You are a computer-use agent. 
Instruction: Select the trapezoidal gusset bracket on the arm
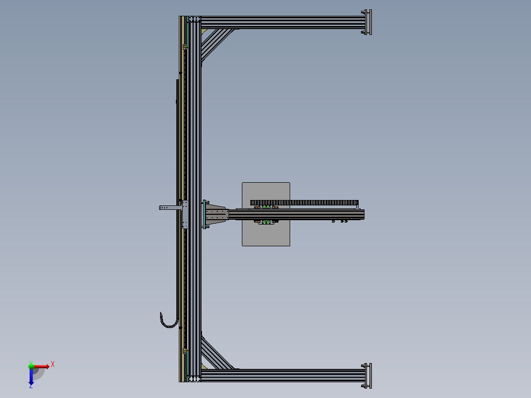pyautogui.click(x=216, y=214)
